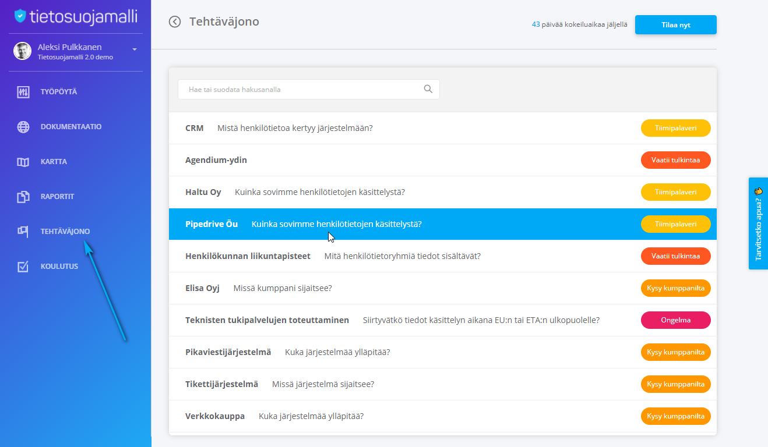Image resolution: width=768 pixels, height=447 pixels.
Task: Click the Kartta map icon
Action: coord(23,162)
